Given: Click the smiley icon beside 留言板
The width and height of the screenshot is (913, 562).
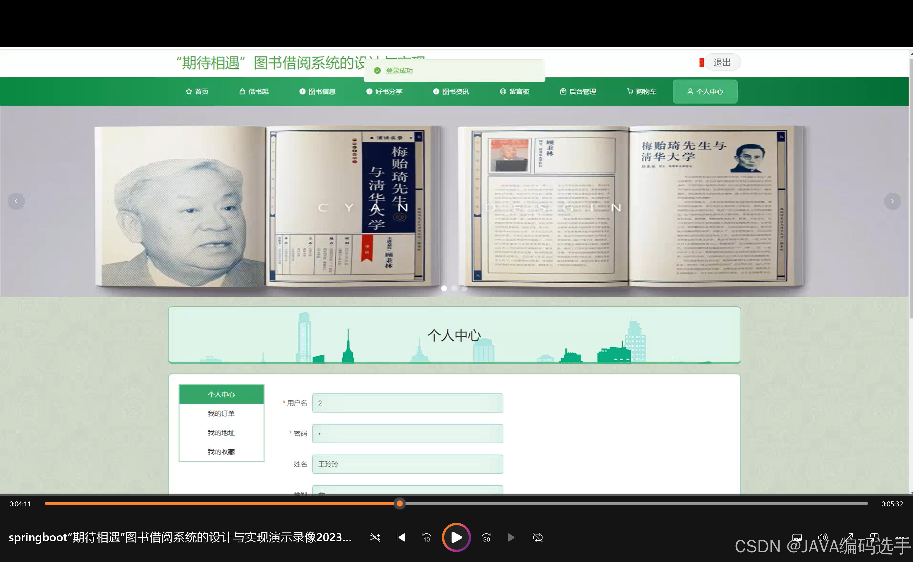Looking at the screenshot, I should pyautogui.click(x=503, y=91).
